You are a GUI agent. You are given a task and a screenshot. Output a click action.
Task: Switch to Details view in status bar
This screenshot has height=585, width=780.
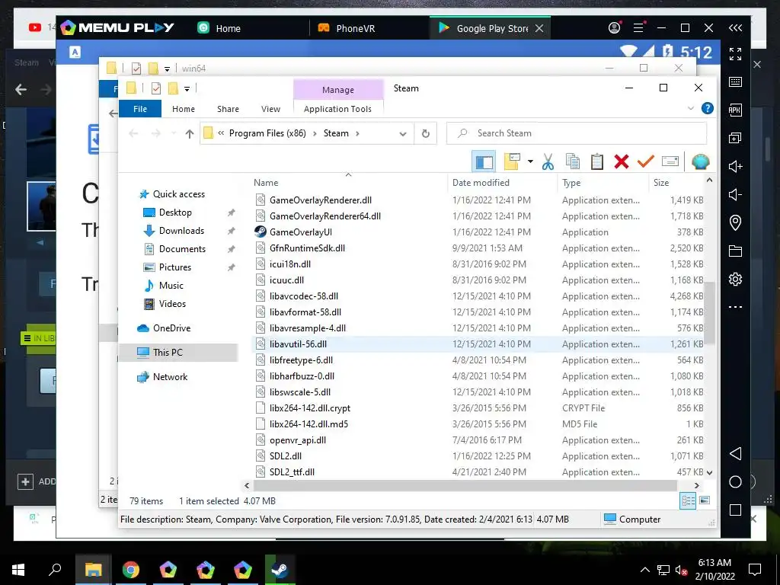[688, 501]
